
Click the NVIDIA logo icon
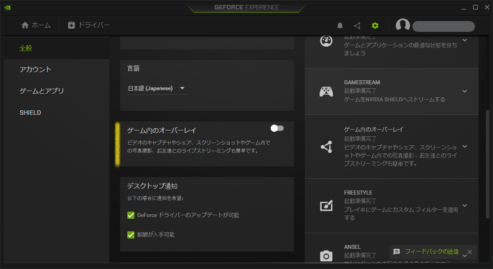(8, 8)
